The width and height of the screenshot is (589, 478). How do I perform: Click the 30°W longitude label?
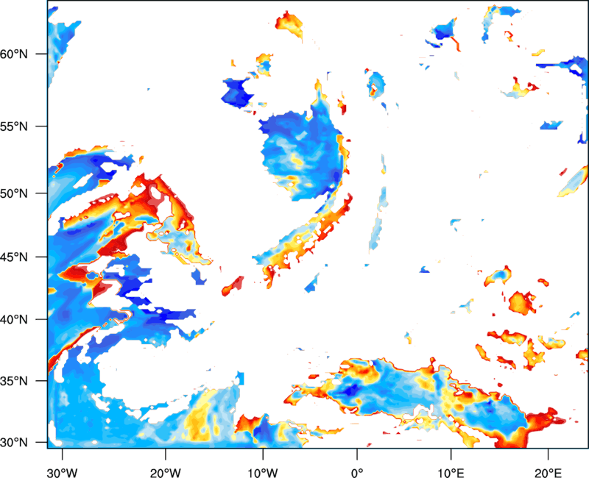pos(63,473)
